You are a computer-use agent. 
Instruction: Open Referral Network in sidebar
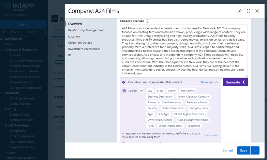21,82
